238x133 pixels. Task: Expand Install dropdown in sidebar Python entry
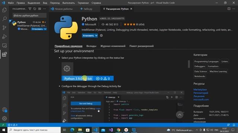point(45,29)
